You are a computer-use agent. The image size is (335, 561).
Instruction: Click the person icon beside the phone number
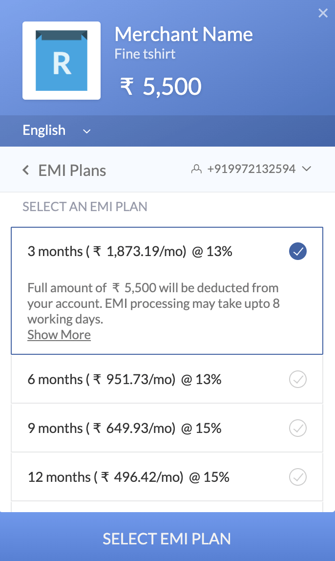click(197, 169)
